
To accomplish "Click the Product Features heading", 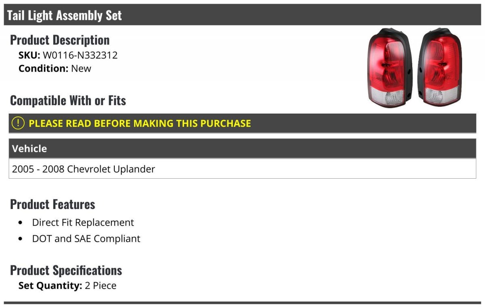I will [x=53, y=204].
